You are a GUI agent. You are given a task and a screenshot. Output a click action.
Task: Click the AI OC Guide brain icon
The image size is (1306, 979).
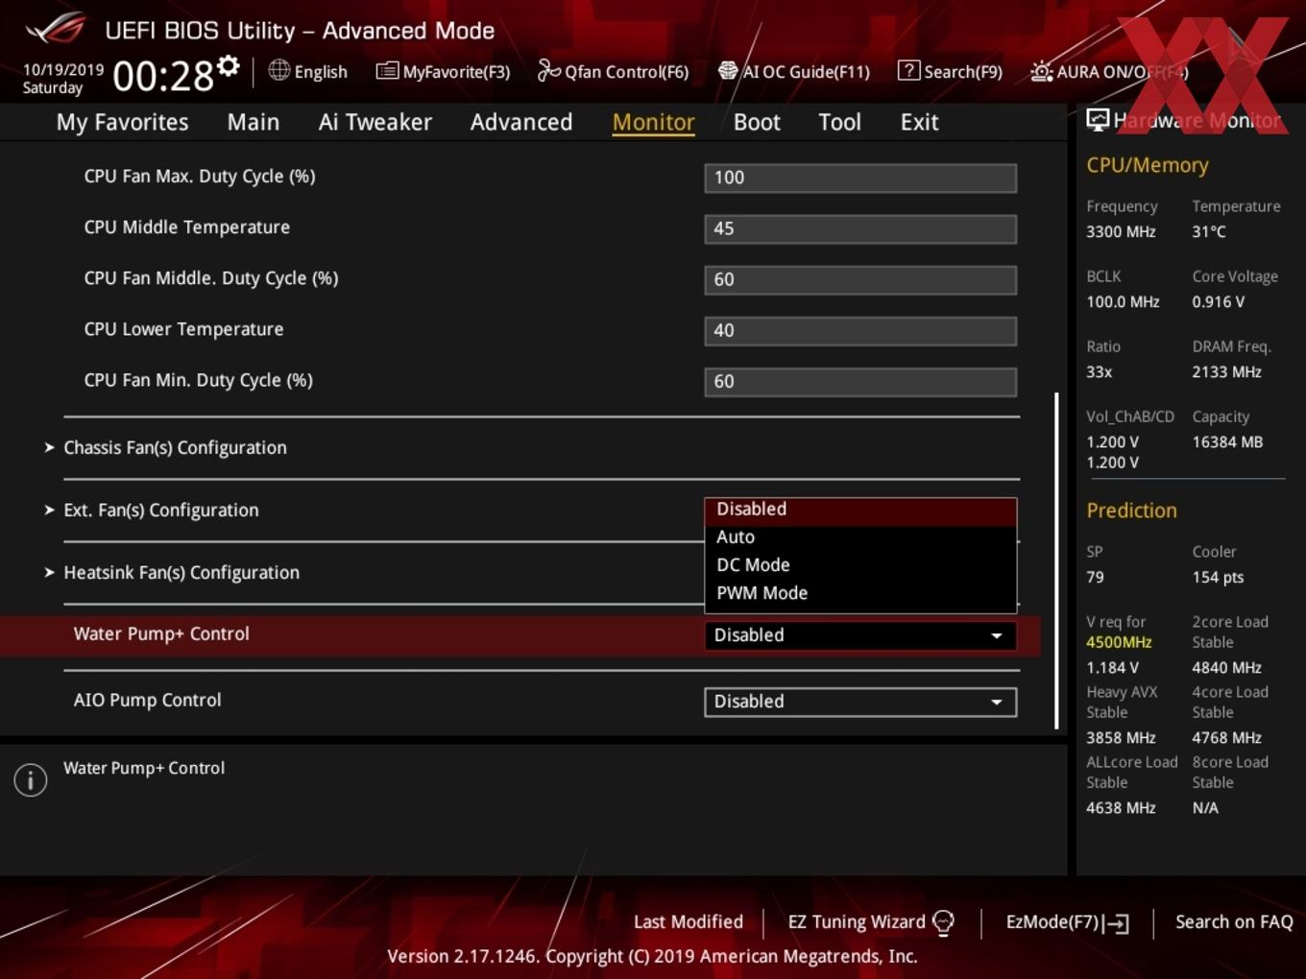(x=728, y=70)
